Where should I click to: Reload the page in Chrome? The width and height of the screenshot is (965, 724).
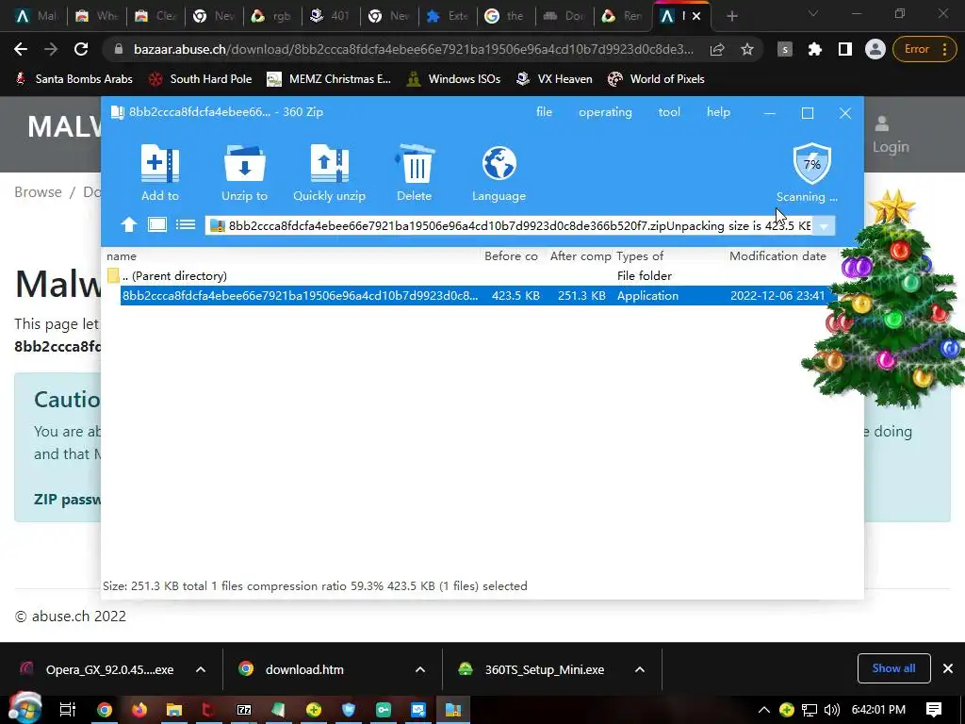click(x=81, y=49)
